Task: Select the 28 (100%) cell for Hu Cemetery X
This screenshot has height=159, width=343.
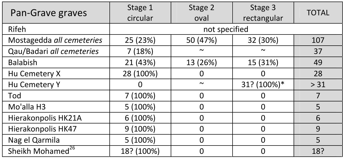Action: 140,74
